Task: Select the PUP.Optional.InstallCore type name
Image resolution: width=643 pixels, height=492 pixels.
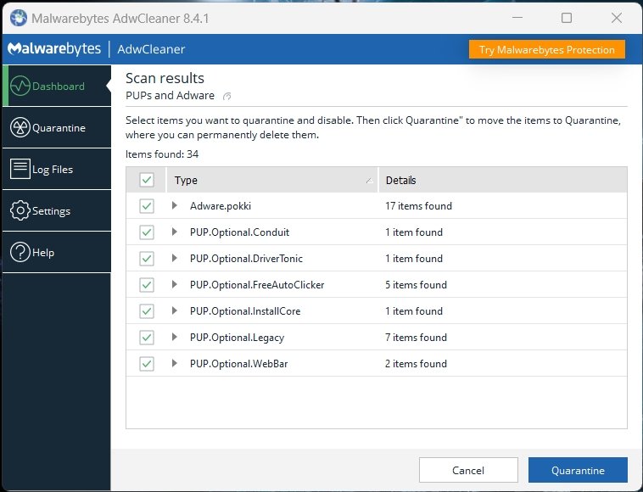Action: 245,310
